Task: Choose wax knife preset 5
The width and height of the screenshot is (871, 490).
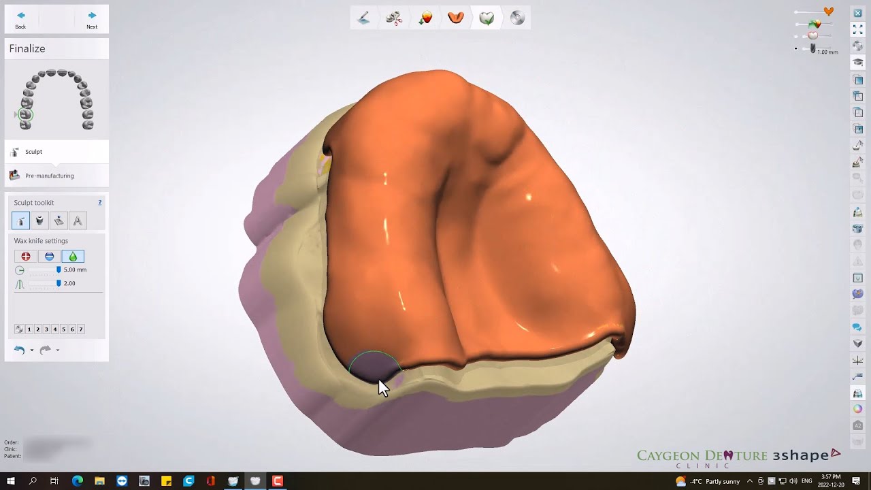Action: click(x=63, y=329)
